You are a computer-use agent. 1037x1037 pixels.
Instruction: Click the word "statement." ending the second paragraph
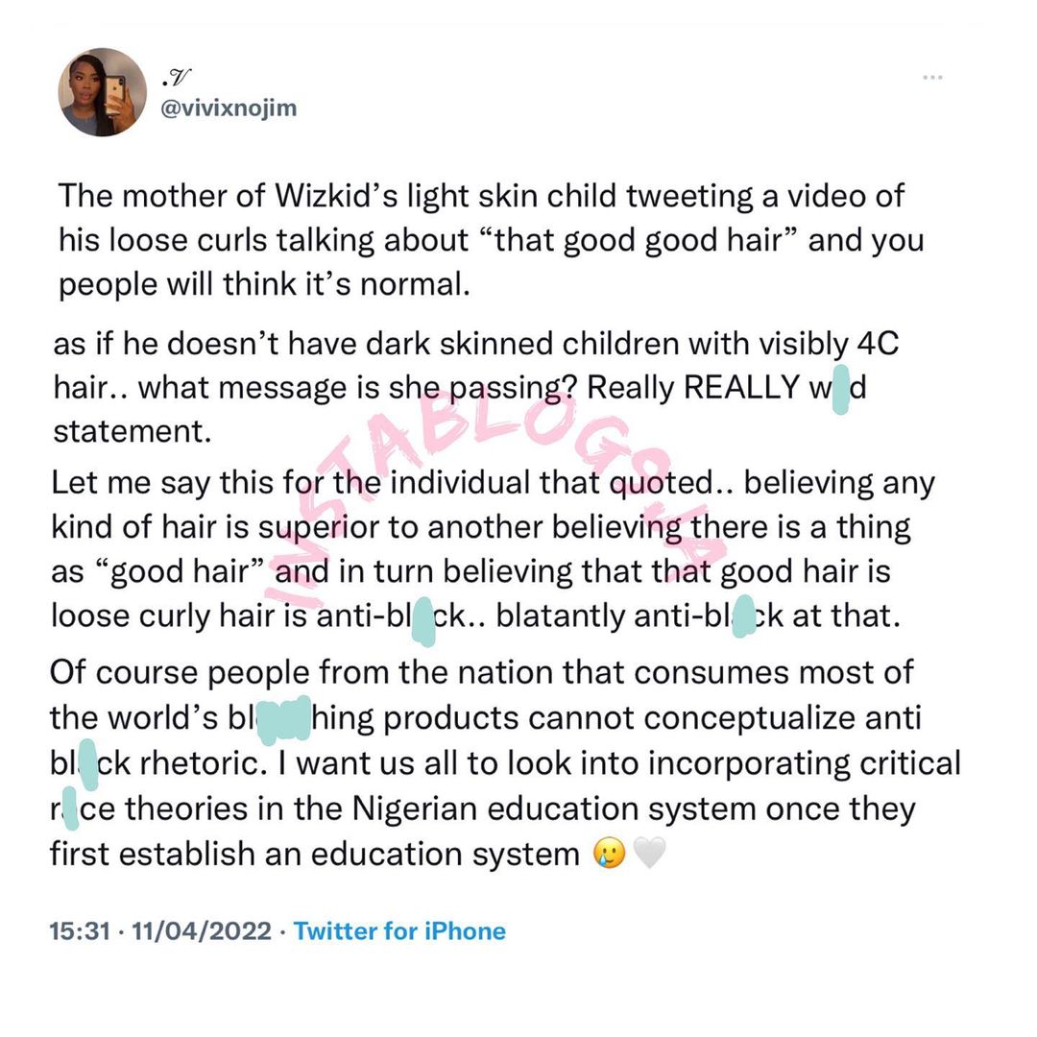point(131,430)
